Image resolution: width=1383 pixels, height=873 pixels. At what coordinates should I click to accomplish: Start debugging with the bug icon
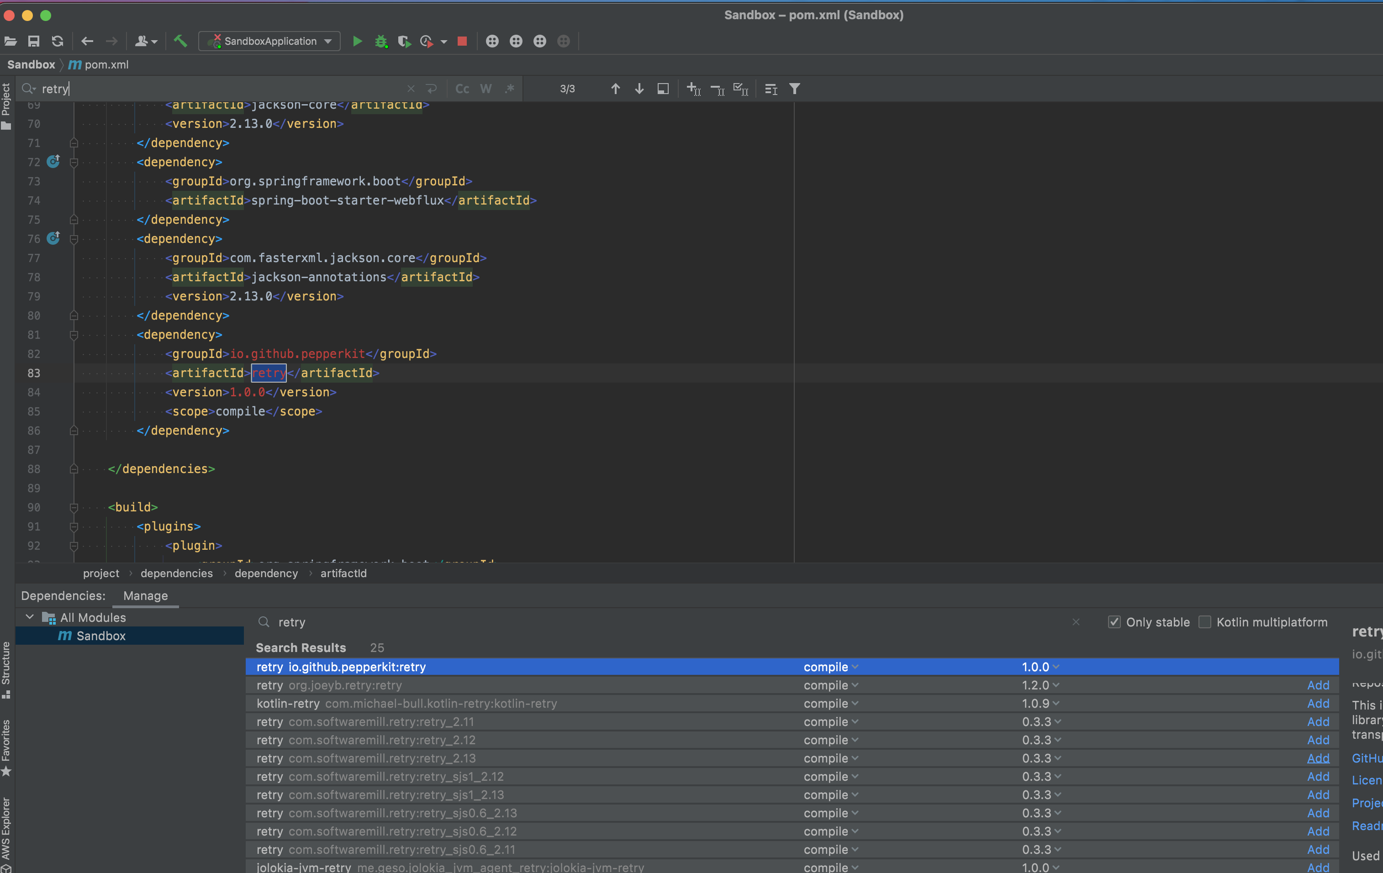381,42
